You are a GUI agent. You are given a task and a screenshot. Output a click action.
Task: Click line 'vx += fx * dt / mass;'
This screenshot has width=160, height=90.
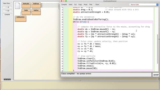coord(89,44)
